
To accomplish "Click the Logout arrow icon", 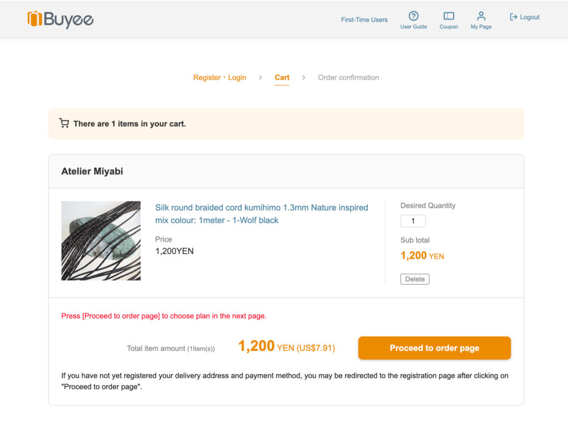I will [514, 17].
